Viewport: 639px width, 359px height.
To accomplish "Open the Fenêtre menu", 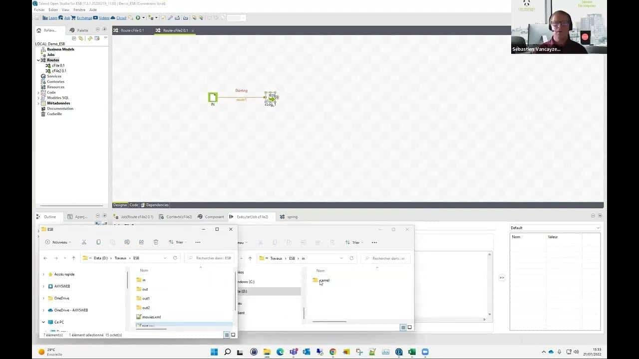I will coord(79,10).
